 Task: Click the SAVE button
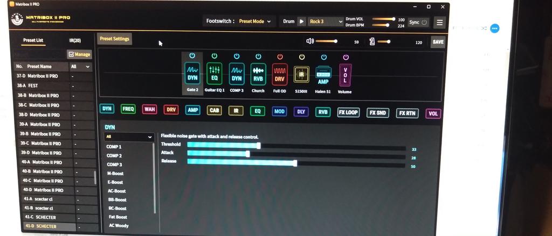438,42
